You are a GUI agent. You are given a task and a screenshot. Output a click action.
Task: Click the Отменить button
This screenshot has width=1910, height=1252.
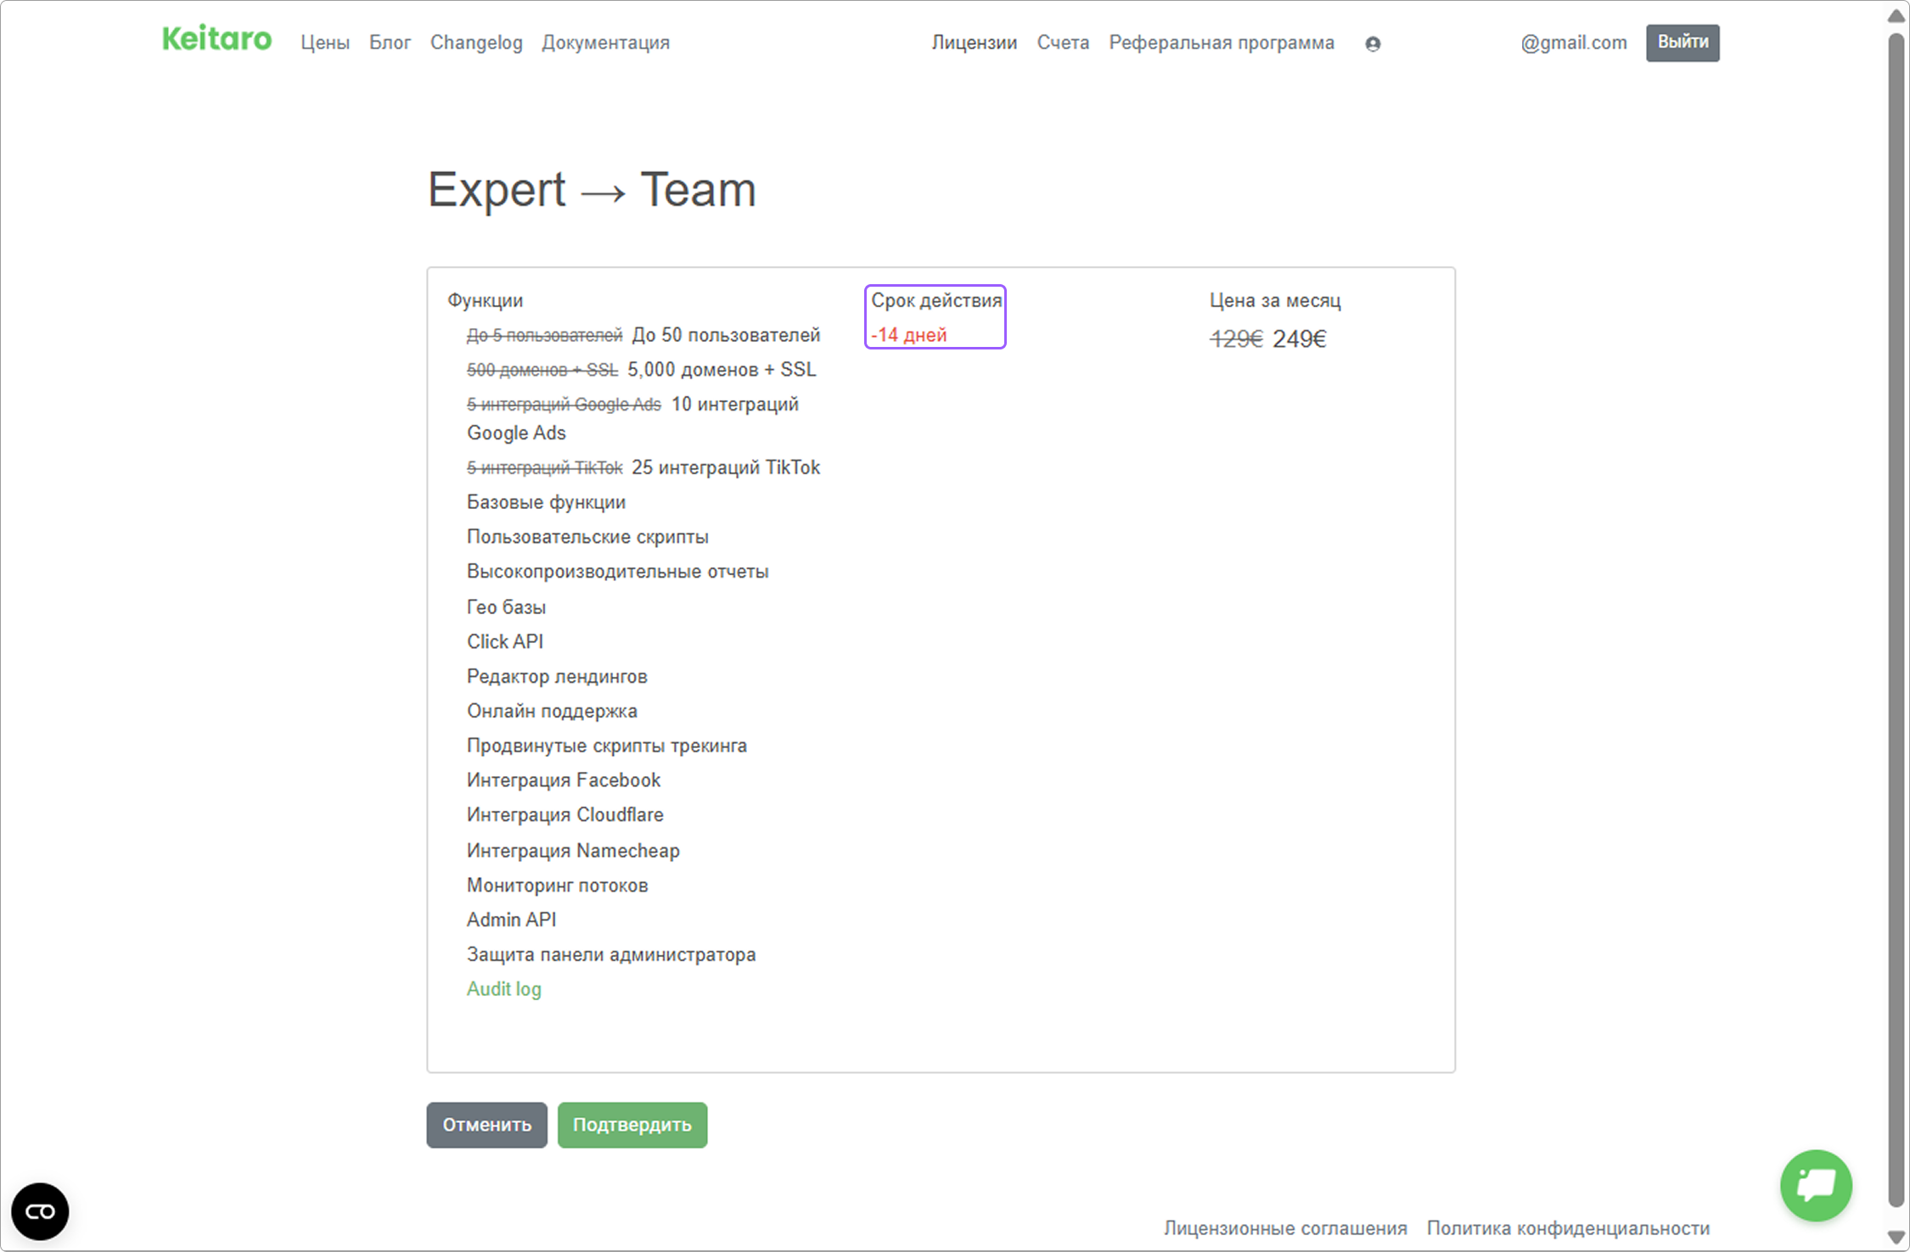click(486, 1125)
